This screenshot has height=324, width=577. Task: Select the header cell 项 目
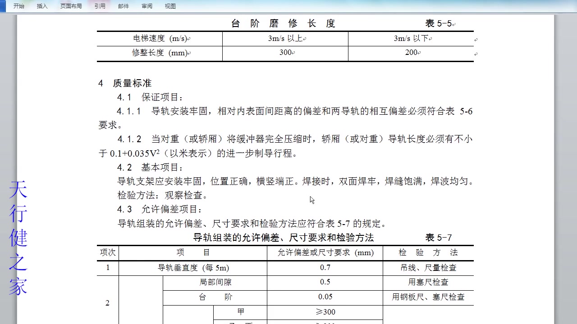[x=193, y=253]
